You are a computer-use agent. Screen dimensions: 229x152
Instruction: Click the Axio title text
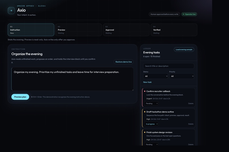(x=21, y=10)
